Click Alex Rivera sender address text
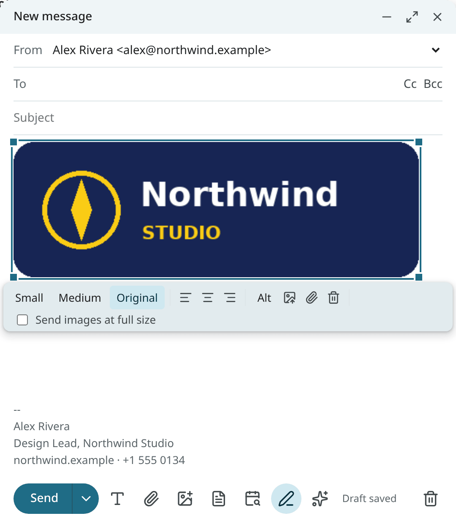 click(x=162, y=50)
